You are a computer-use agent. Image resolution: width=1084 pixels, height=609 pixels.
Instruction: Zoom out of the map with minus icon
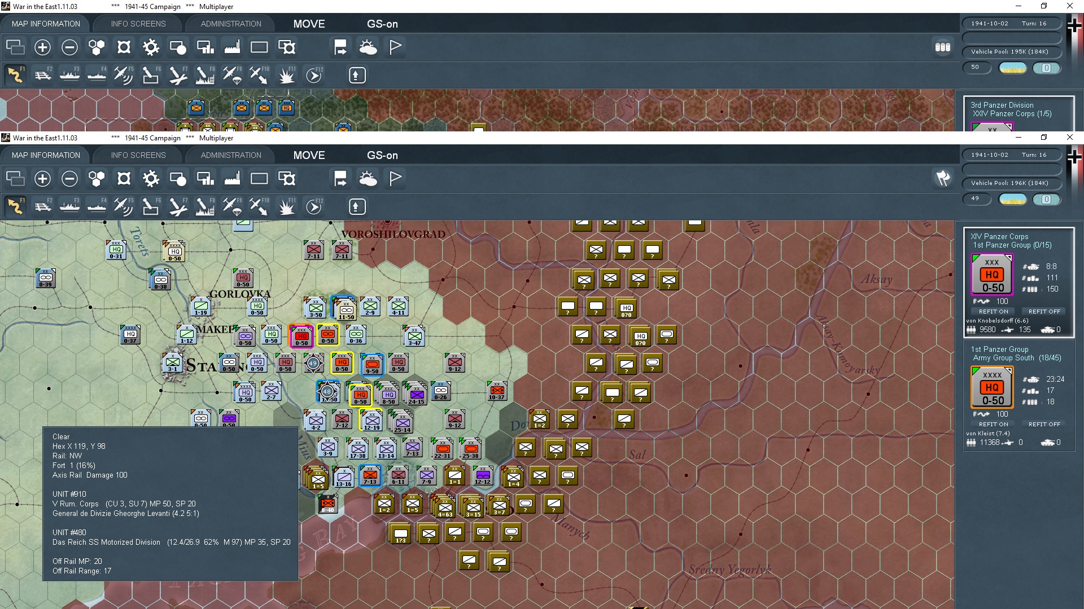(x=69, y=178)
